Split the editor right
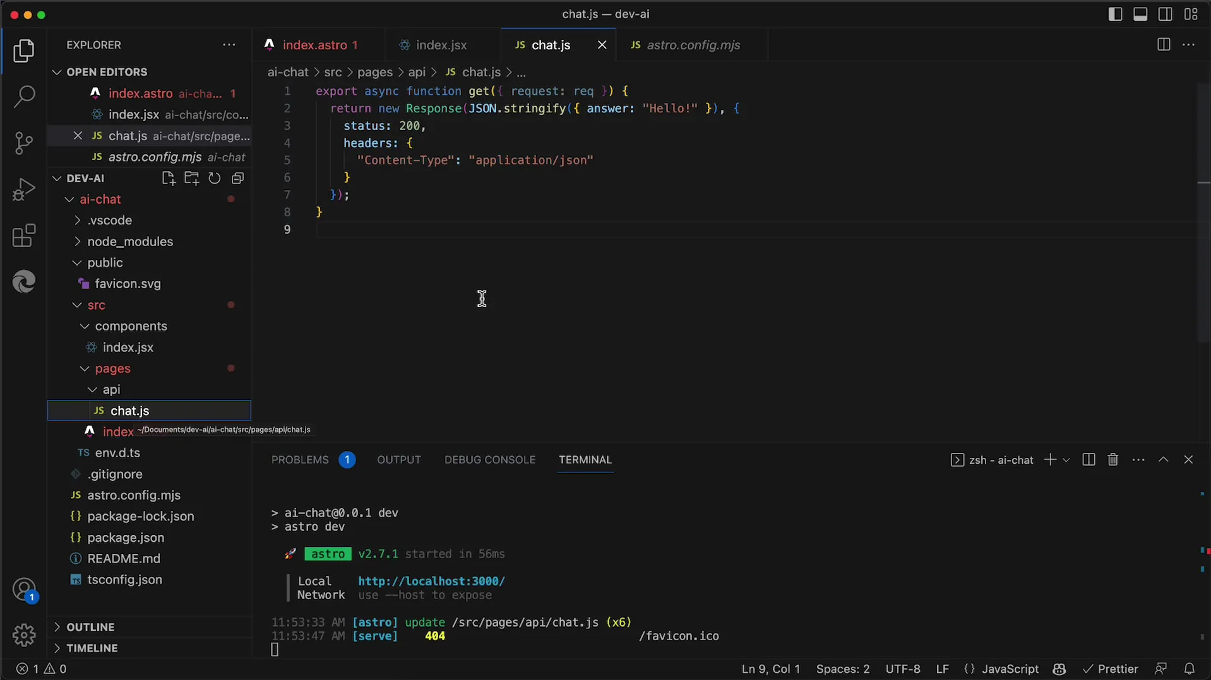 (1163, 45)
